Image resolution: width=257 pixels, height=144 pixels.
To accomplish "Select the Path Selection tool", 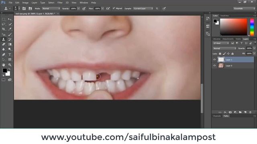I will [x=4, y=60].
